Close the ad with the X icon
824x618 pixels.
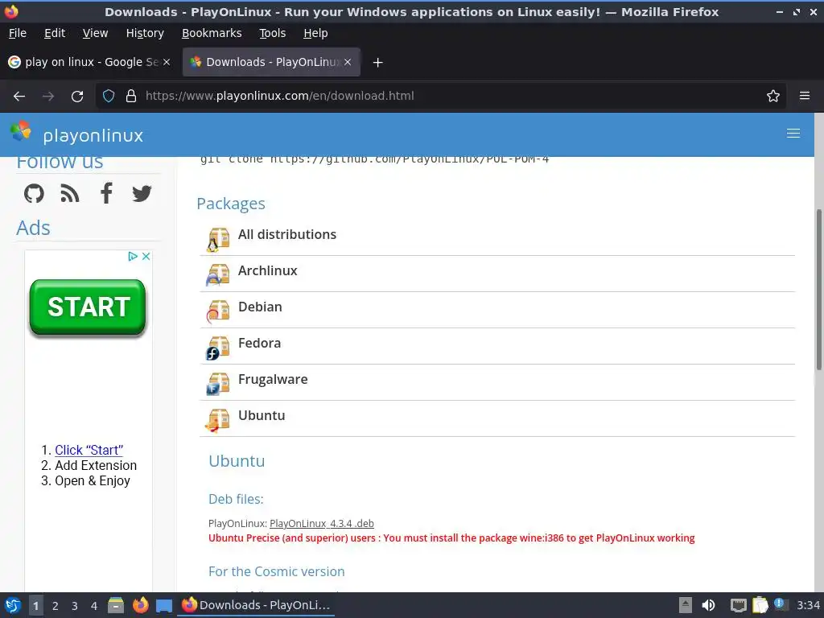pyautogui.click(x=146, y=256)
